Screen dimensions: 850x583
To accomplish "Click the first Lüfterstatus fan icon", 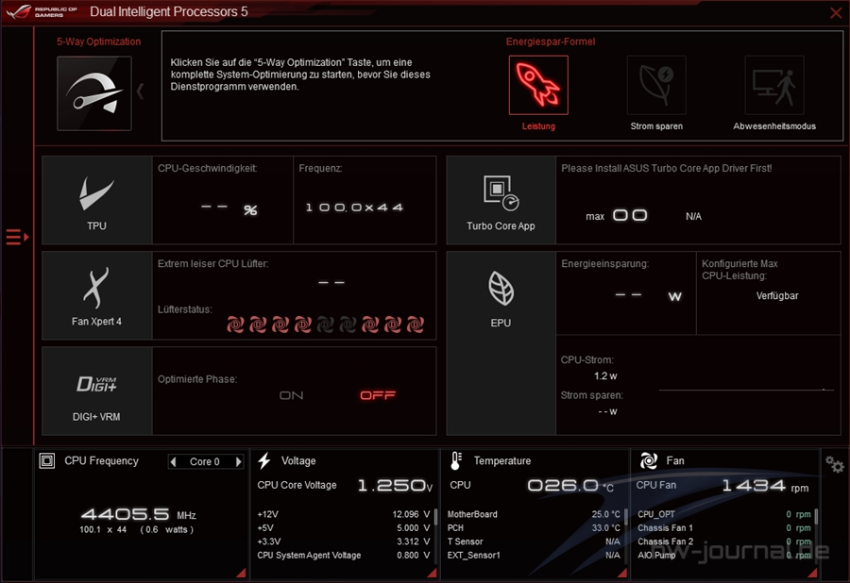I will point(235,325).
